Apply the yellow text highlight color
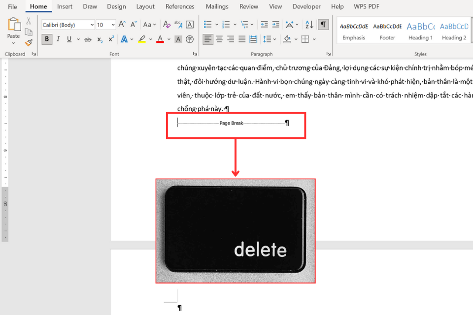Image resolution: width=473 pixels, height=315 pixels. pos(142,39)
